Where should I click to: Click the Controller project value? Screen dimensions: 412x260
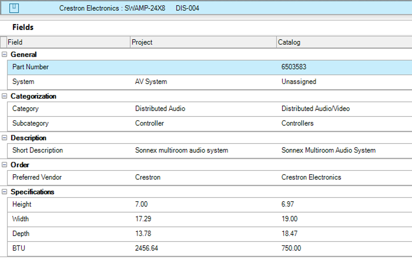coord(150,123)
